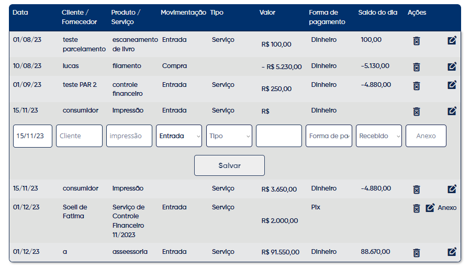This screenshot has width=470, height=268.
Task: Delete the Soeli de Fatima Pix entry
Action: [x=416, y=208]
